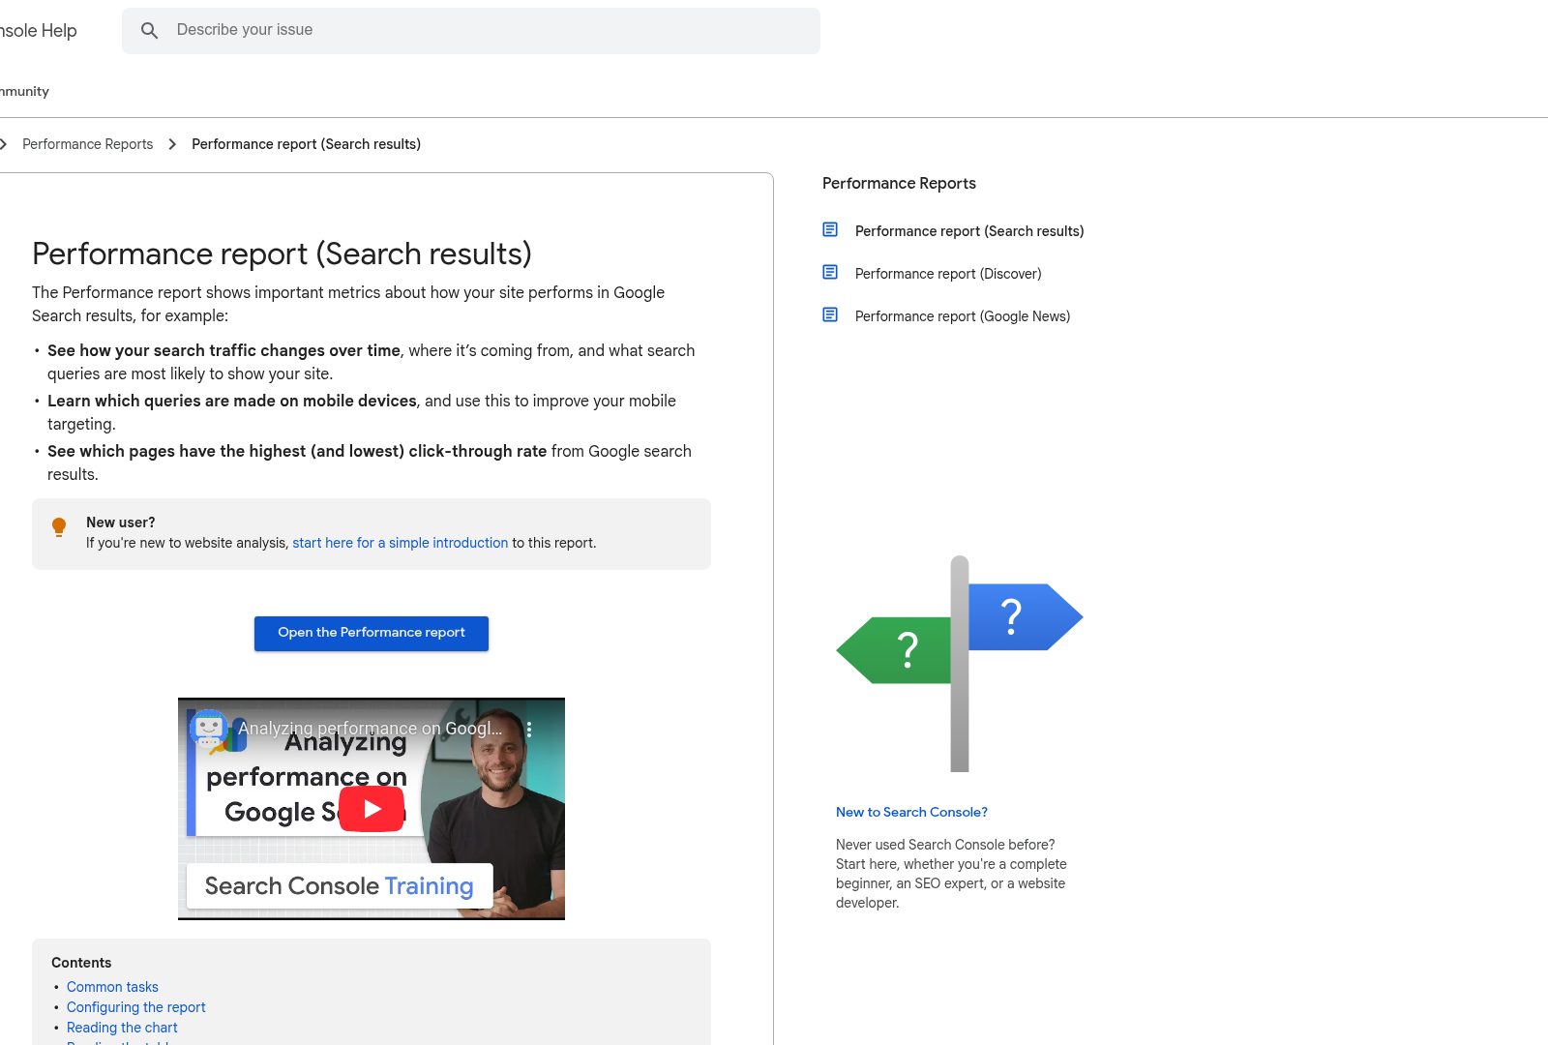This screenshot has height=1045, width=1548.
Task: Play the 'Analyzing performance on Google' YouTube video
Action: tap(372, 809)
